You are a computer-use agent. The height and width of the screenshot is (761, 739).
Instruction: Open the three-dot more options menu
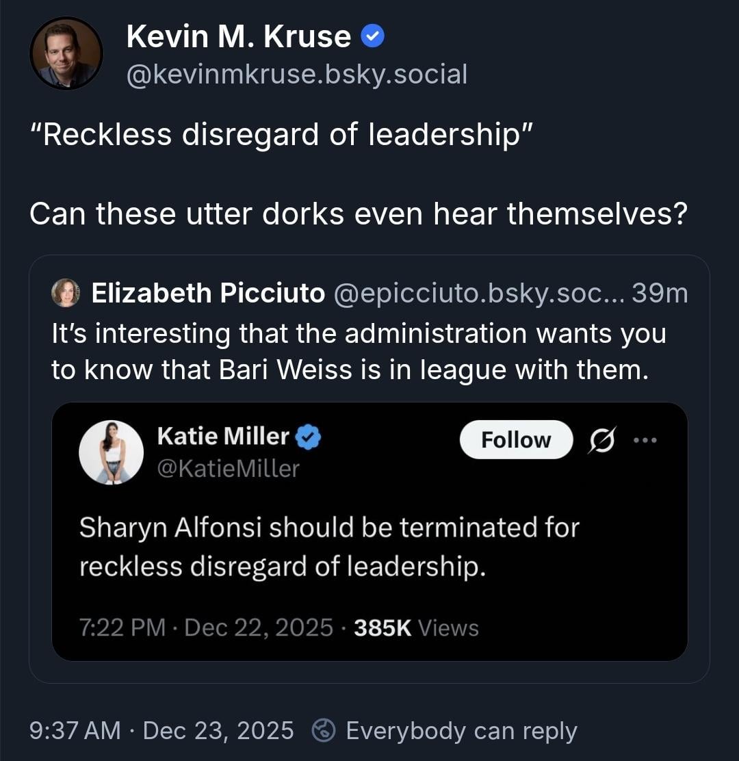coord(645,439)
